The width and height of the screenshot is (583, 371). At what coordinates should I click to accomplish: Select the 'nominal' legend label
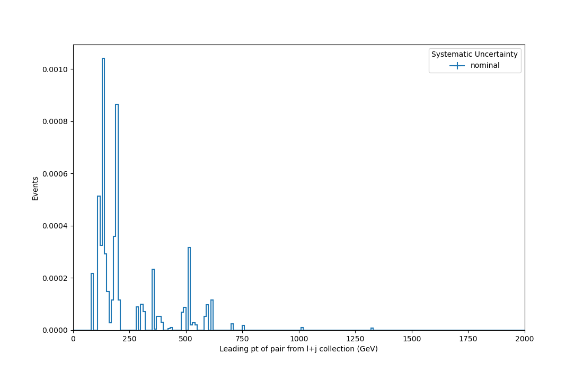[x=485, y=65]
